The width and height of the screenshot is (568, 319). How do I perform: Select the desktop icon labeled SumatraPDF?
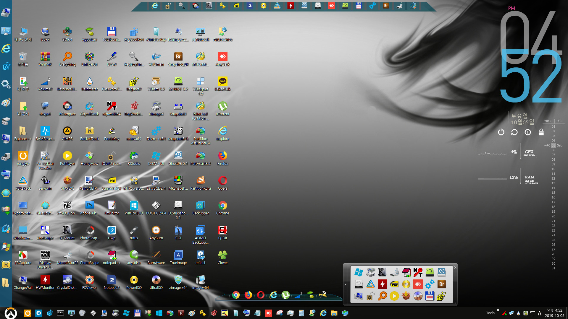click(112, 183)
